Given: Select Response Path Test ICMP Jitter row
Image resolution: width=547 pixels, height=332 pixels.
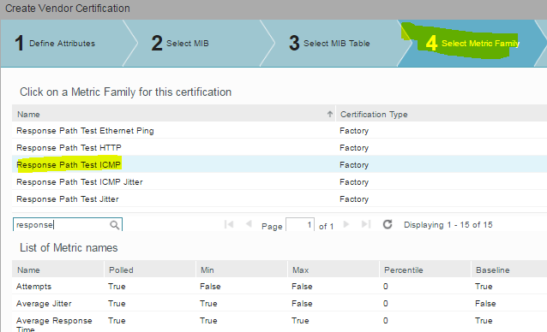Looking at the screenshot, I should click(280, 181).
